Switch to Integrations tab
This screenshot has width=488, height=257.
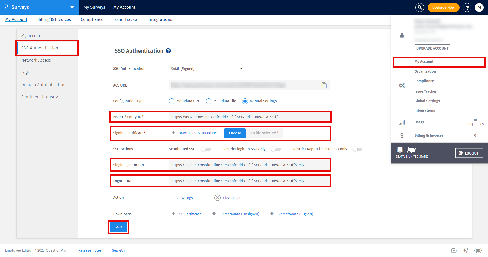tap(160, 19)
